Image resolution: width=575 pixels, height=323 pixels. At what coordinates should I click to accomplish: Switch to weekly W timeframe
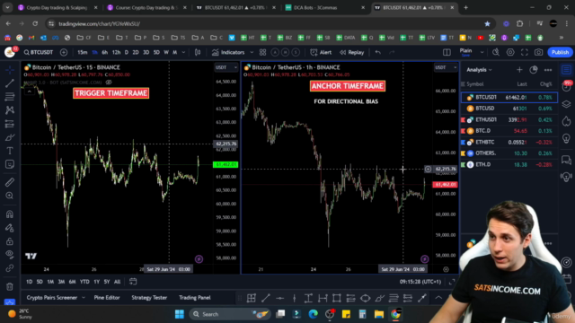point(166,52)
